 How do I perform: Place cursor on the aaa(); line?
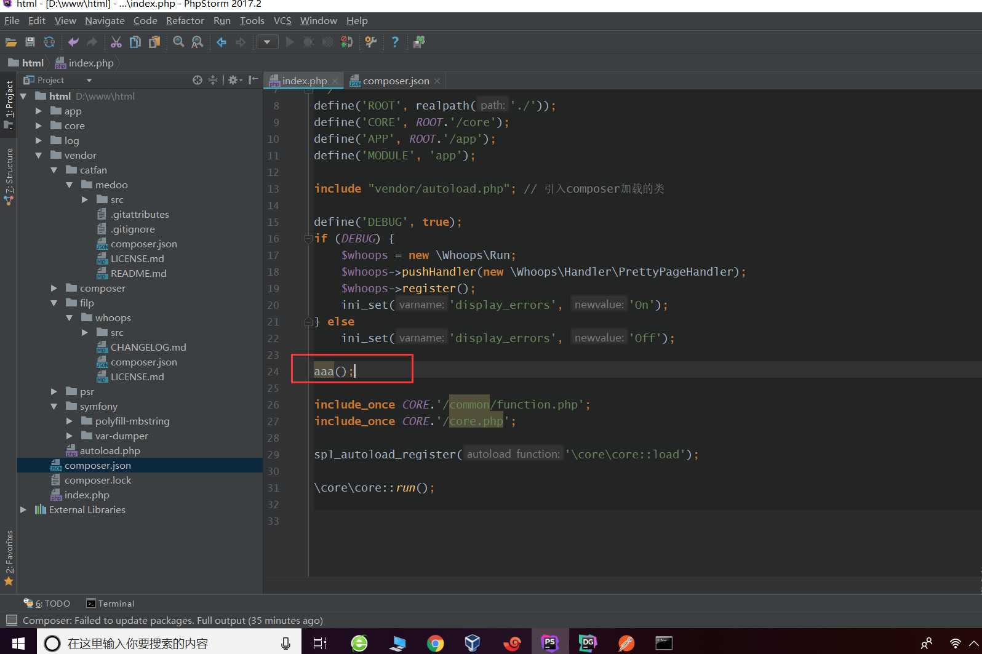click(x=646, y=371)
